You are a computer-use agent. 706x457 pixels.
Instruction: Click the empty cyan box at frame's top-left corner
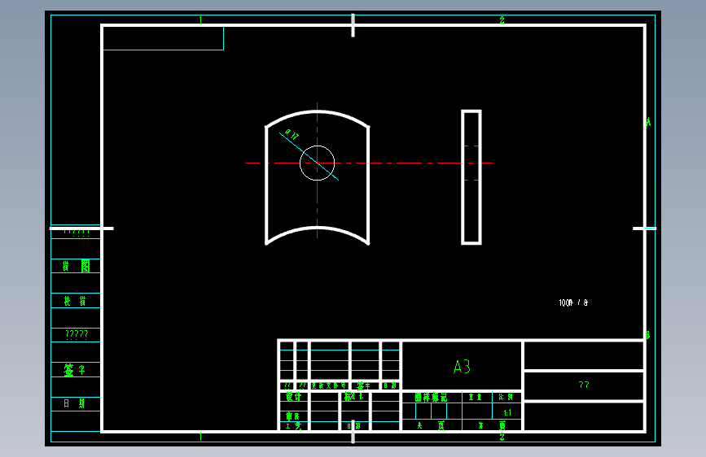pos(164,38)
